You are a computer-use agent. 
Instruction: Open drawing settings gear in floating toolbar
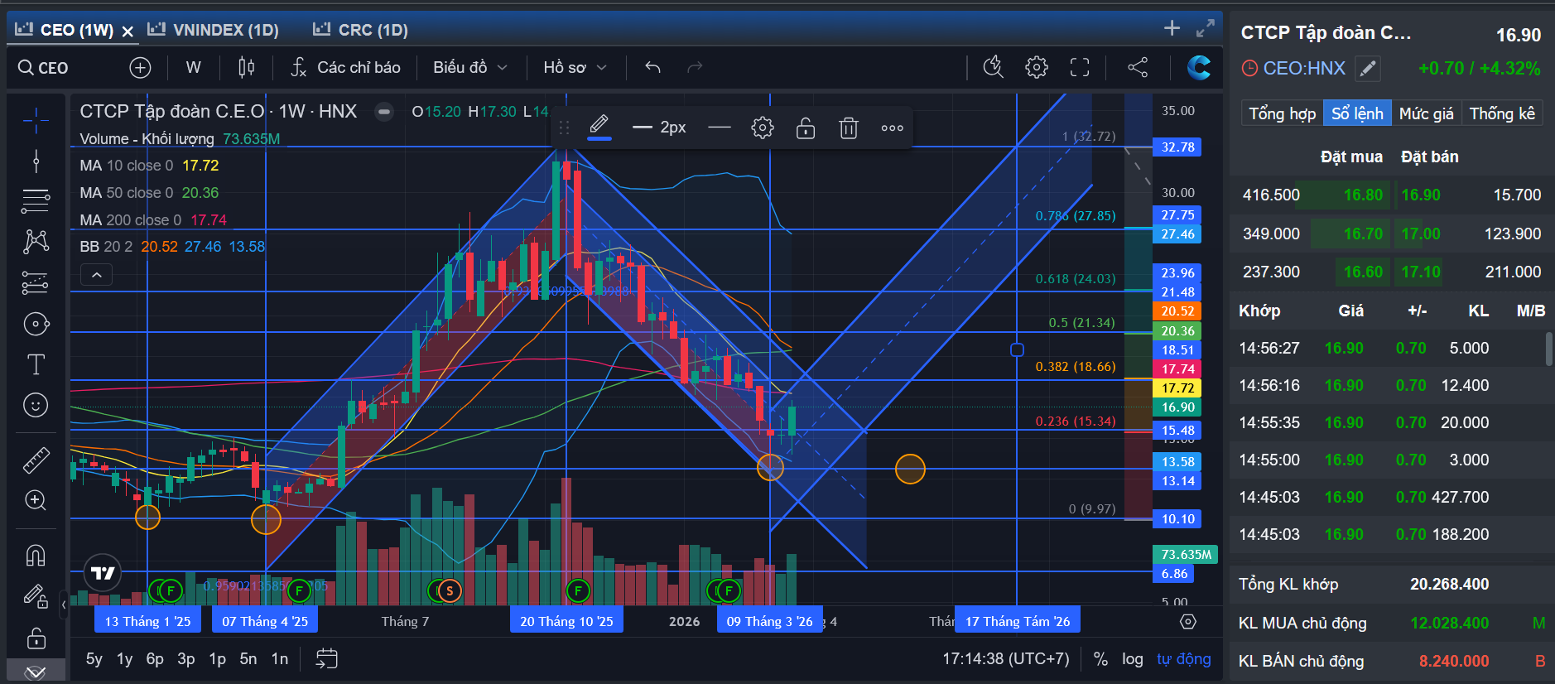coord(763,128)
